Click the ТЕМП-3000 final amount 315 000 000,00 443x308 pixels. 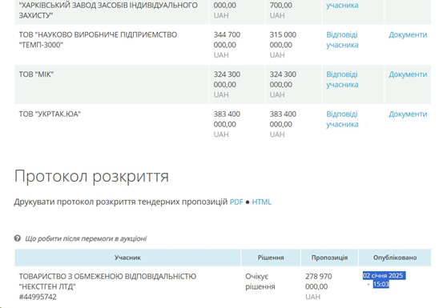283,40
